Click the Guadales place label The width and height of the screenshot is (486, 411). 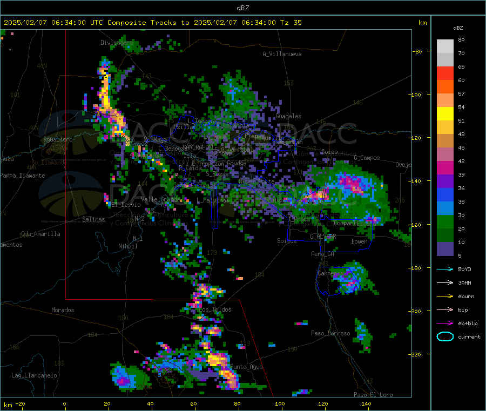pos(288,116)
